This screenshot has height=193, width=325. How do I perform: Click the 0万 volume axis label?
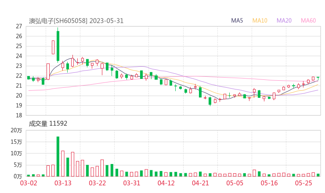[x=18, y=176]
